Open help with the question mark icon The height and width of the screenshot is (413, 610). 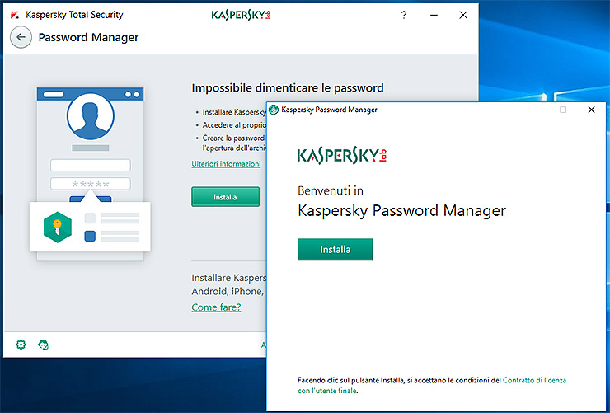[x=404, y=15]
